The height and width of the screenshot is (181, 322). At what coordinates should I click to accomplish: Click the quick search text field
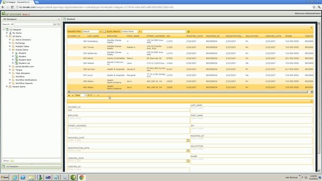(x=164, y=31)
